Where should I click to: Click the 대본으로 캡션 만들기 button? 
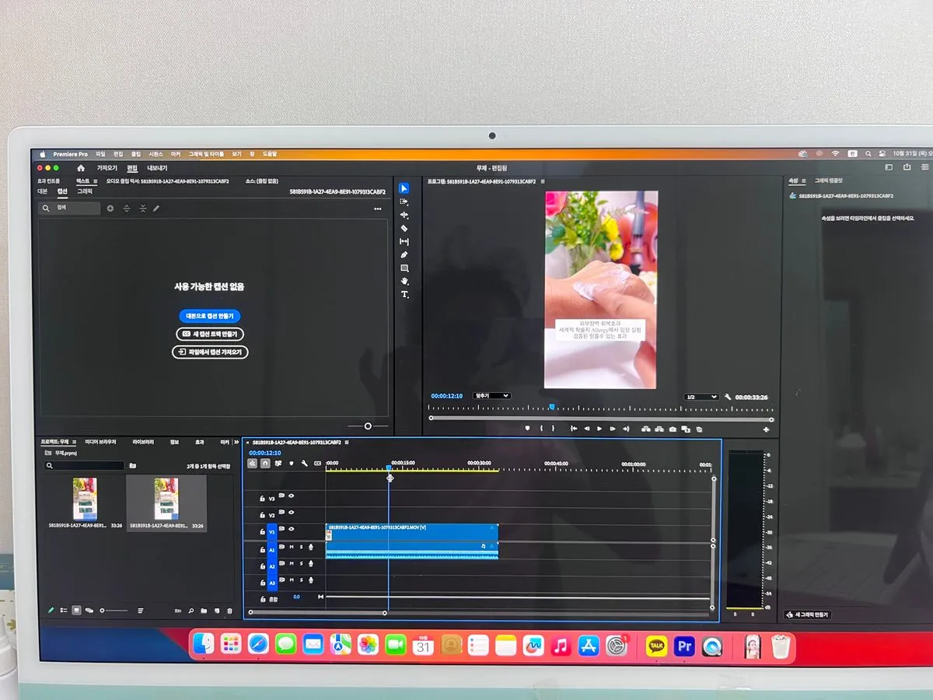pyautogui.click(x=210, y=316)
